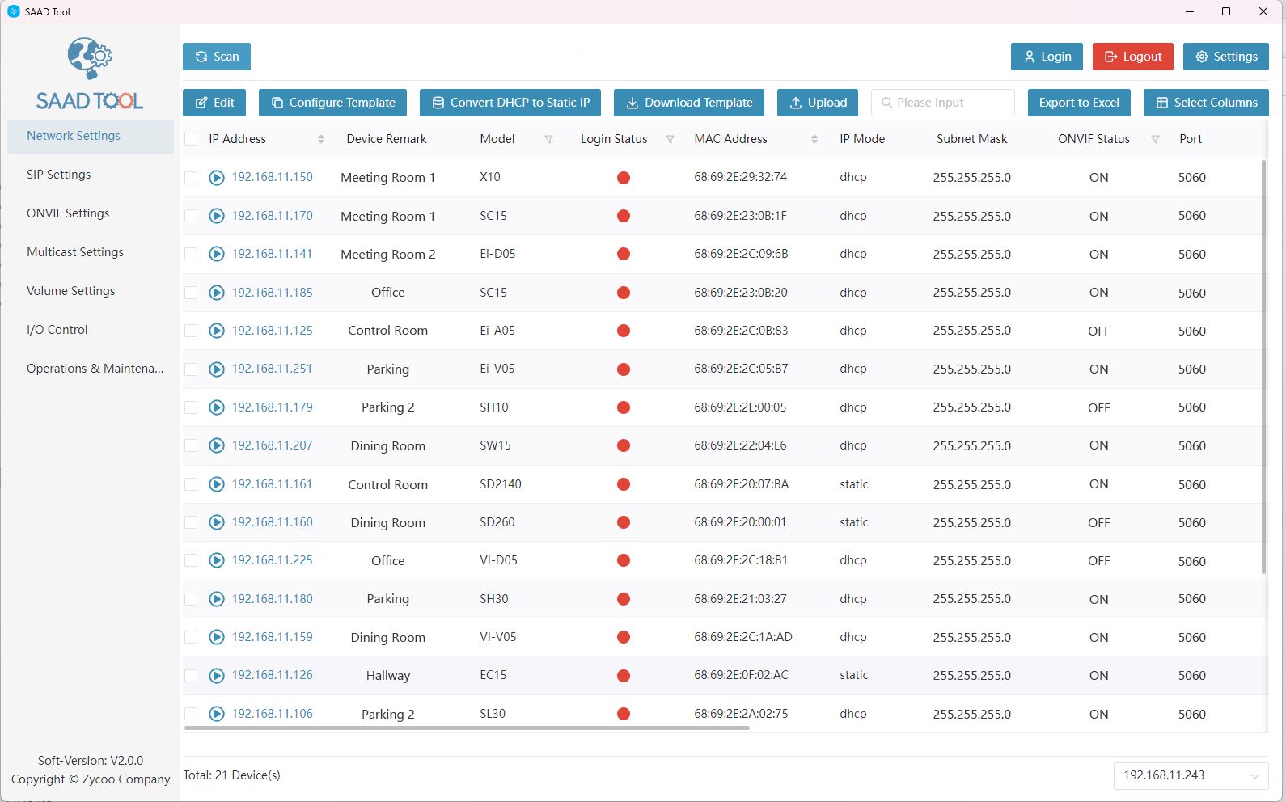Open the 192.168.11.243 network dropdown
Viewport: 1286px width, 802px height.
1190,775
